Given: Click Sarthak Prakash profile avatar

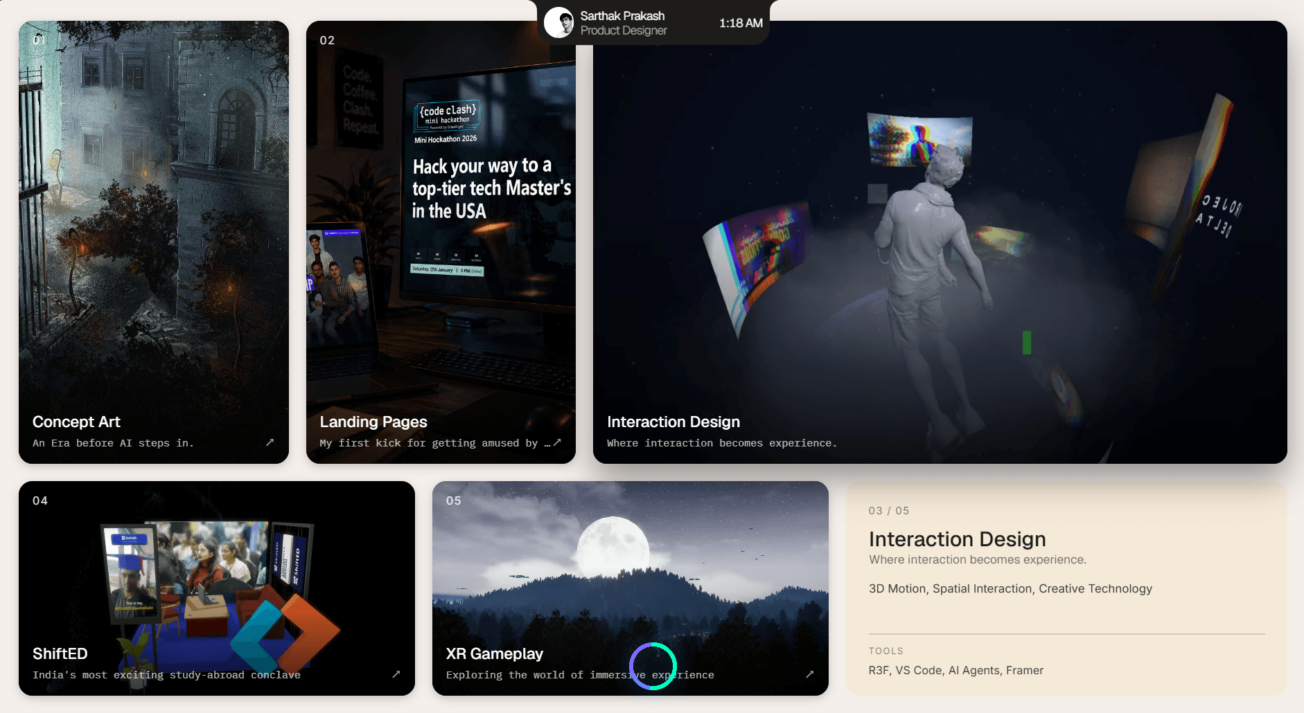Looking at the screenshot, I should 558,23.
